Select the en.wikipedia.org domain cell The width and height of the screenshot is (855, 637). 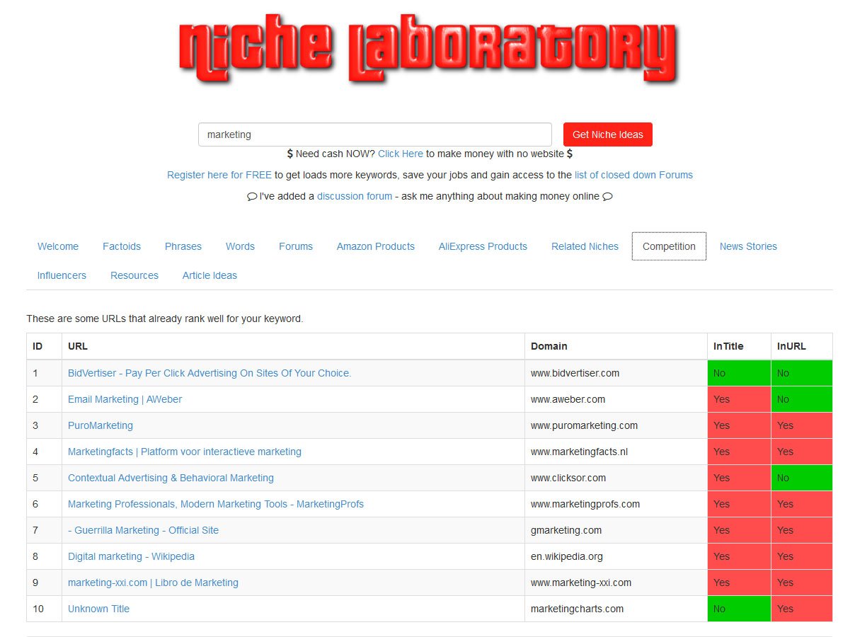pyautogui.click(x=616, y=556)
